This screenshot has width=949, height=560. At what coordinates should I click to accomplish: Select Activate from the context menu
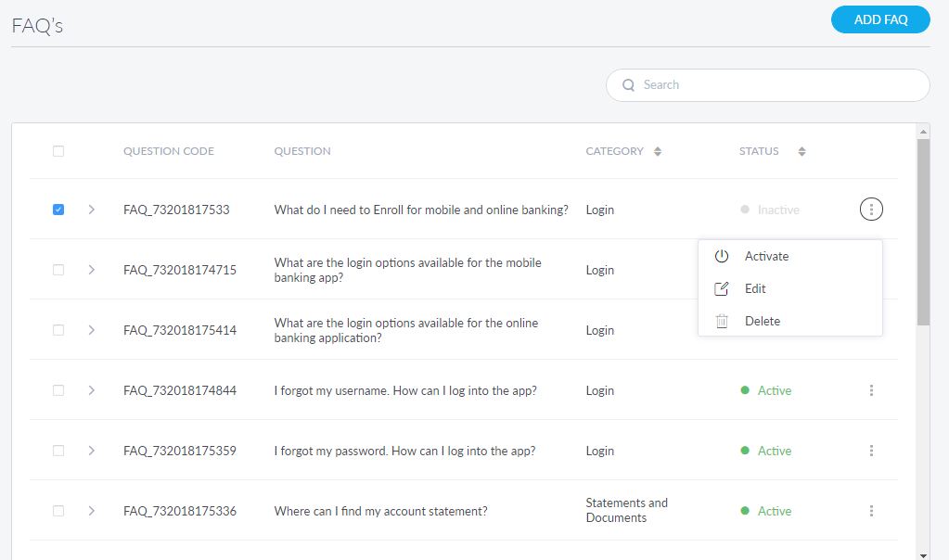pyautogui.click(x=766, y=257)
